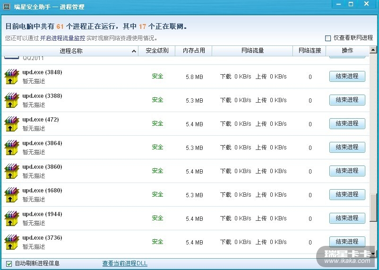The width and height of the screenshot is (379, 270).
Task: Click the scroll-up arrow of the process list
Action: [x=373, y=50]
